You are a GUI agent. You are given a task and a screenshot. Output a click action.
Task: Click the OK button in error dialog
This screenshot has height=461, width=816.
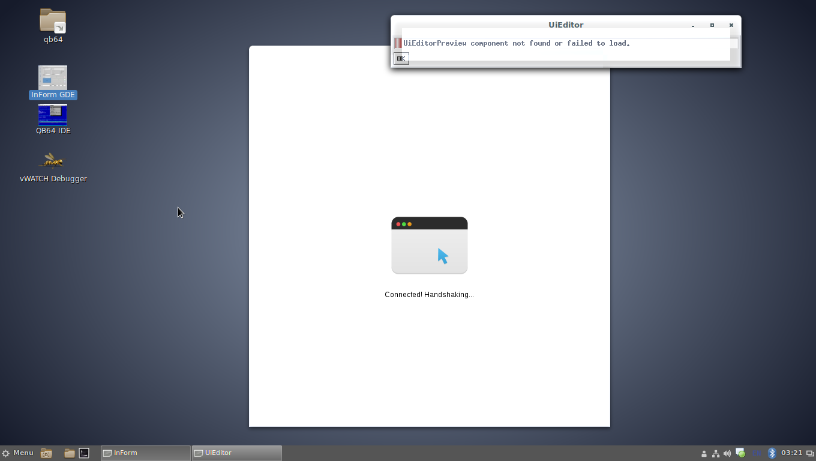coord(401,58)
